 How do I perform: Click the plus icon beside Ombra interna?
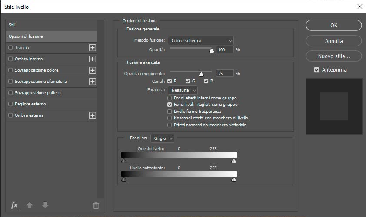[x=93, y=59]
